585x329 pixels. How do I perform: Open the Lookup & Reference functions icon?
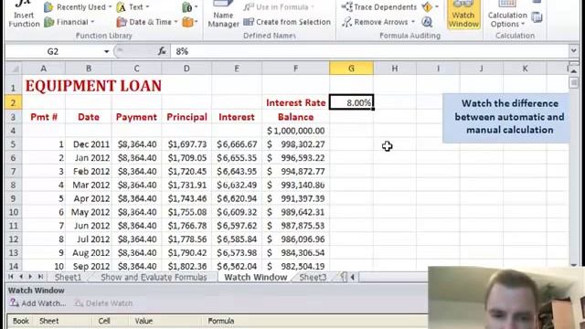(x=189, y=7)
